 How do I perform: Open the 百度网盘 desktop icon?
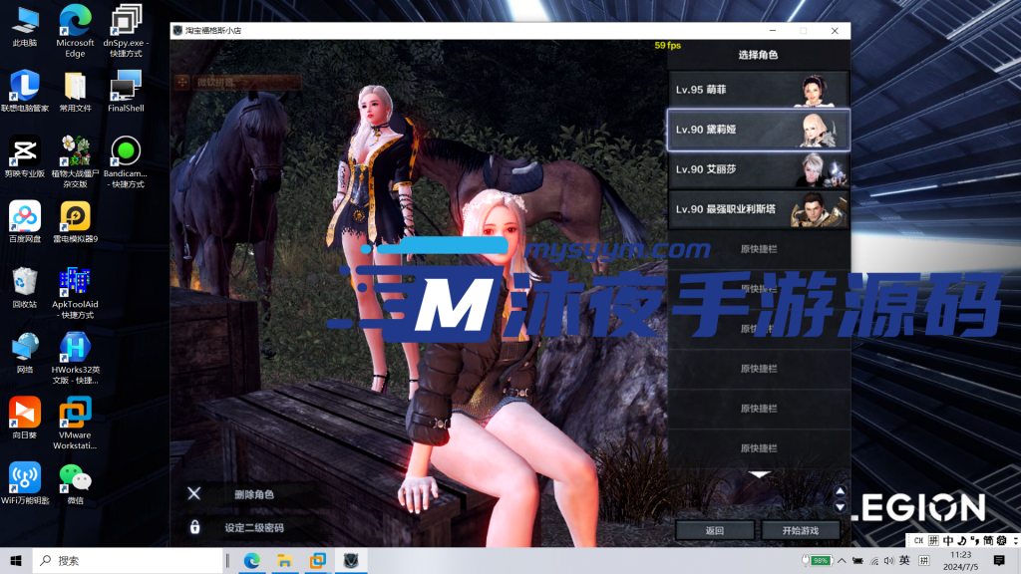pyautogui.click(x=25, y=216)
